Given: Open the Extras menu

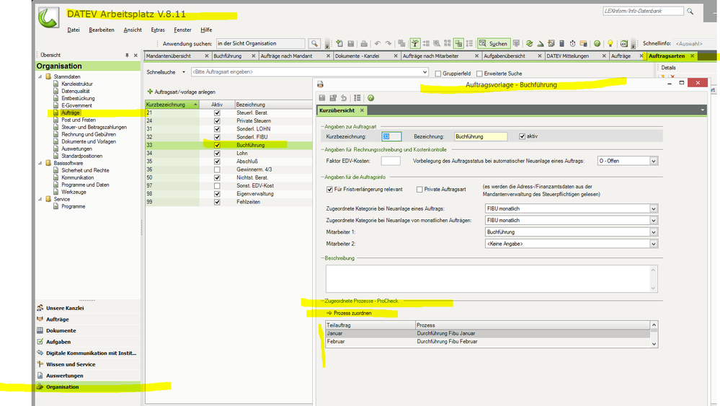Looking at the screenshot, I should click(x=158, y=30).
